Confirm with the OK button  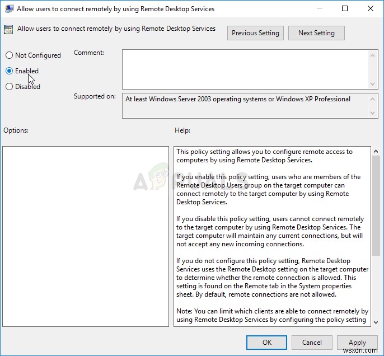coord(266,343)
